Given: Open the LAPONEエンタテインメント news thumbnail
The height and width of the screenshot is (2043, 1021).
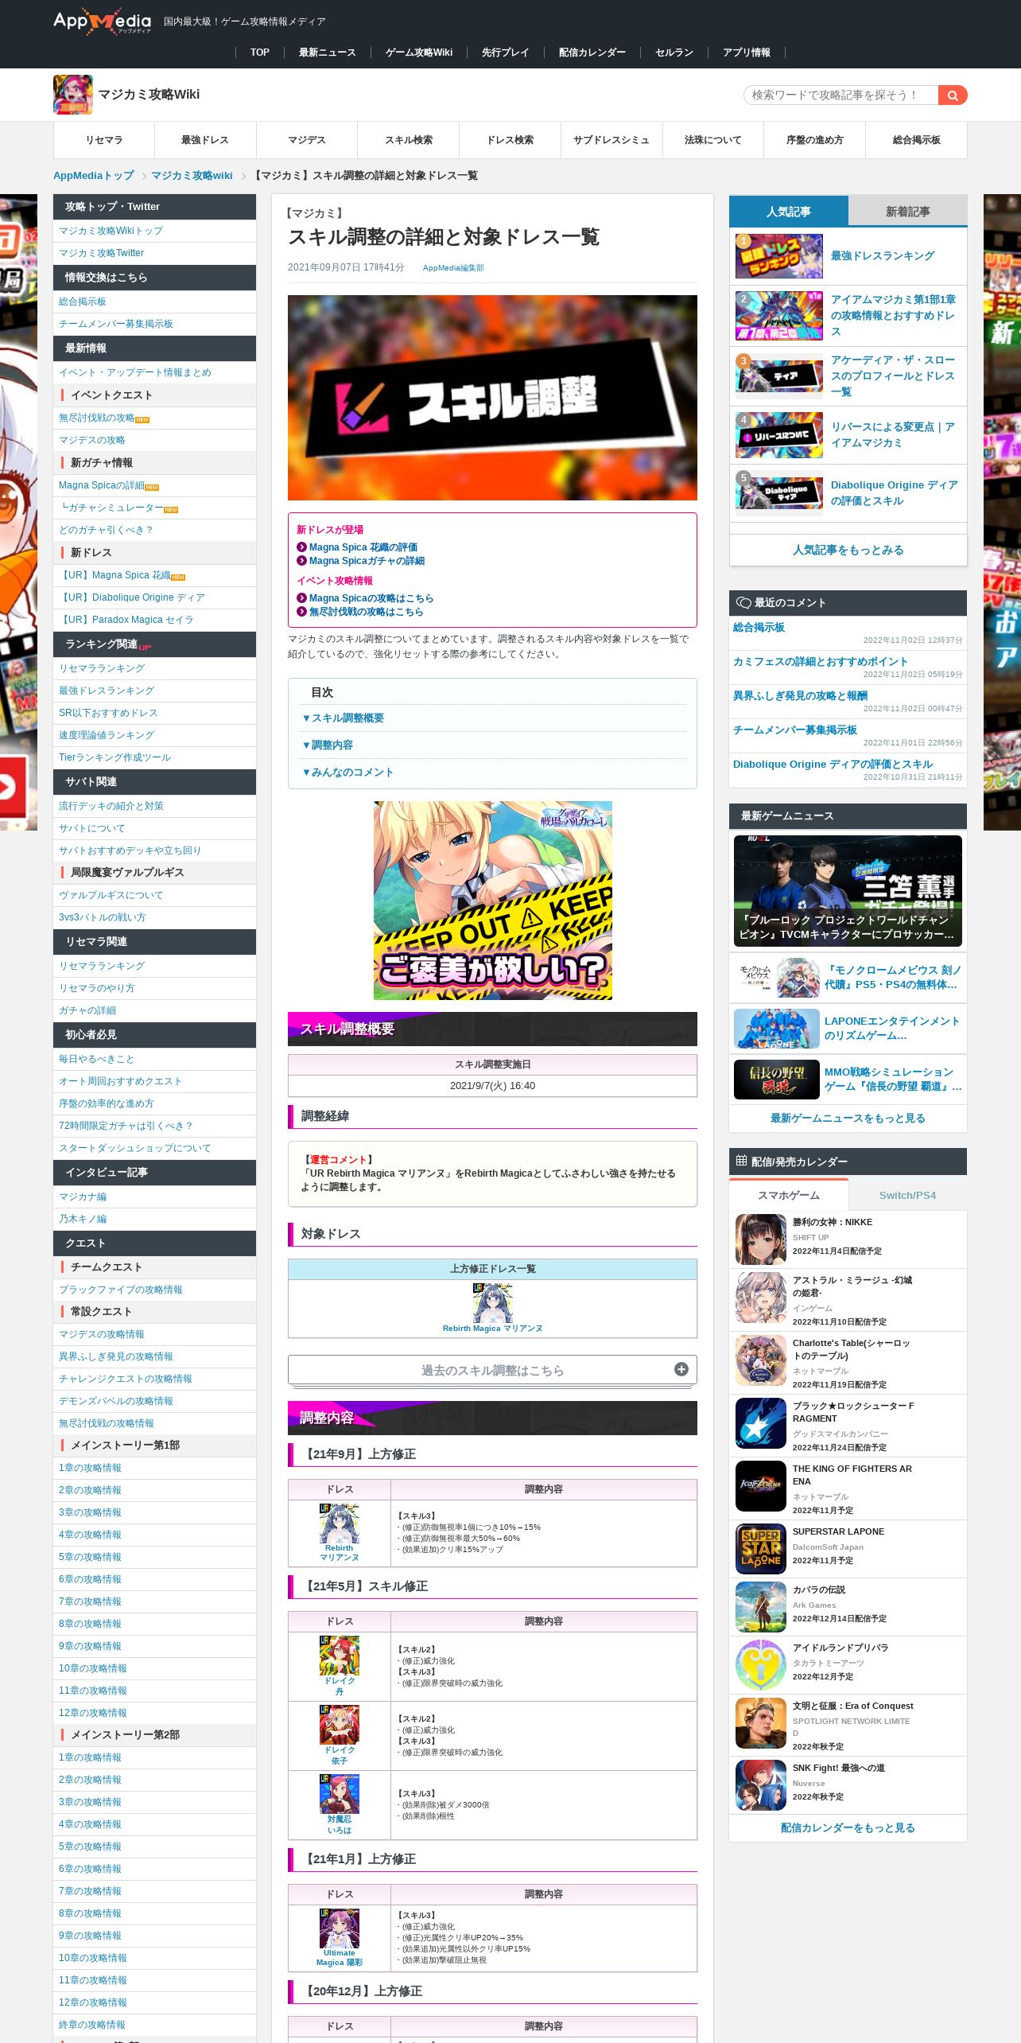Looking at the screenshot, I should [776, 1029].
